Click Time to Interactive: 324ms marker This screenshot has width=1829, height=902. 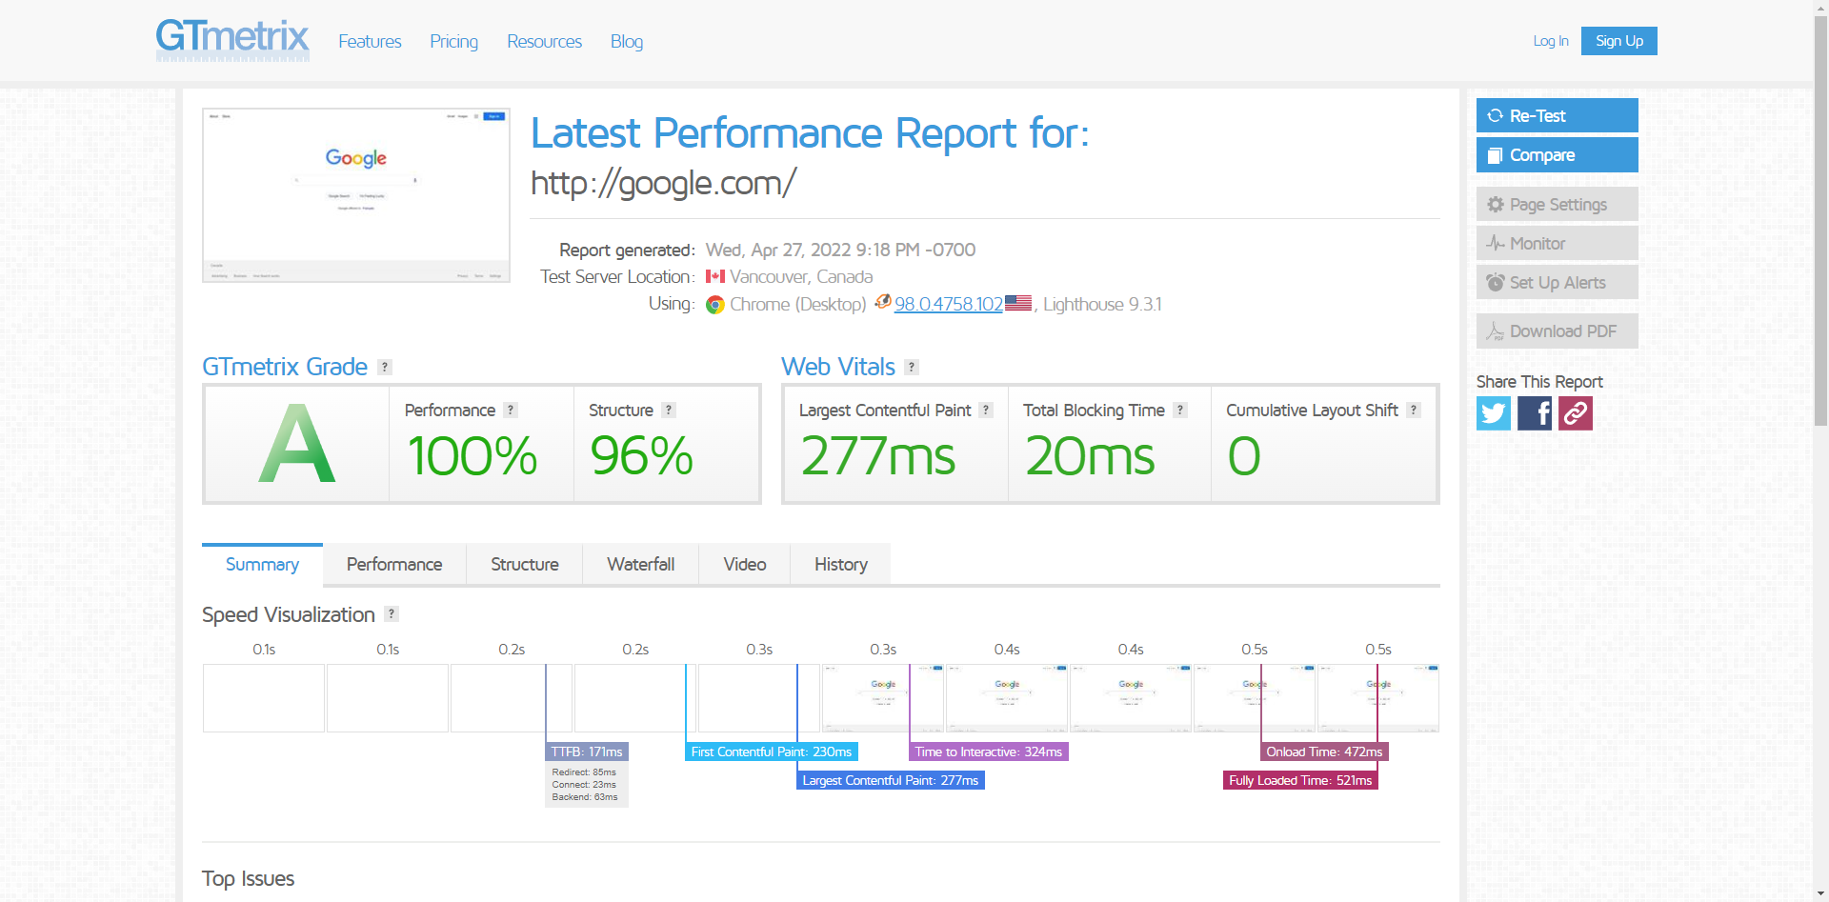tap(989, 752)
